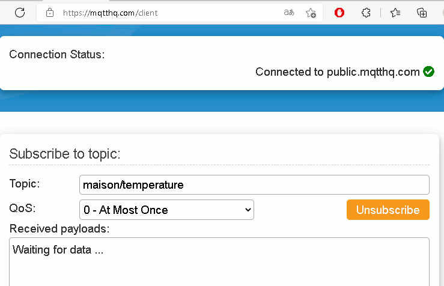
Task: Click the Unsubscribe button
Action: click(388, 210)
